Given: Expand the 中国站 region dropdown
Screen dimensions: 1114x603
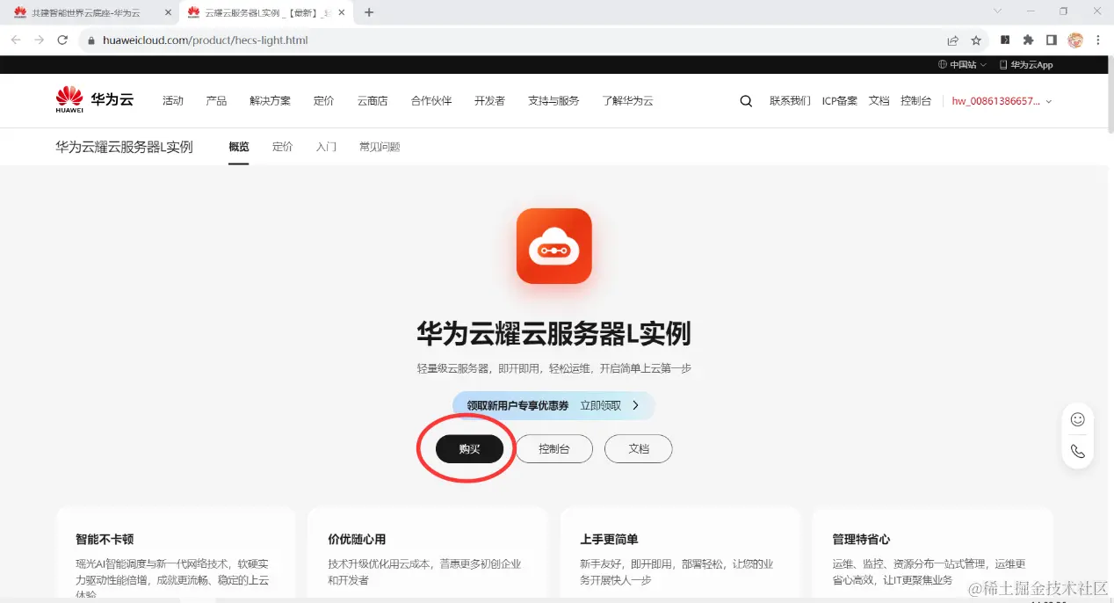Looking at the screenshot, I should (962, 65).
